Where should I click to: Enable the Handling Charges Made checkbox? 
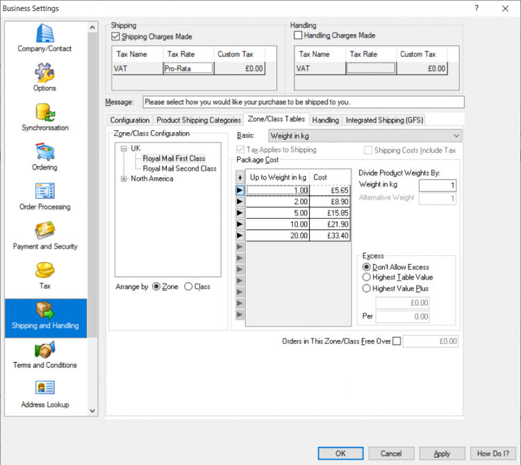(x=299, y=35)
